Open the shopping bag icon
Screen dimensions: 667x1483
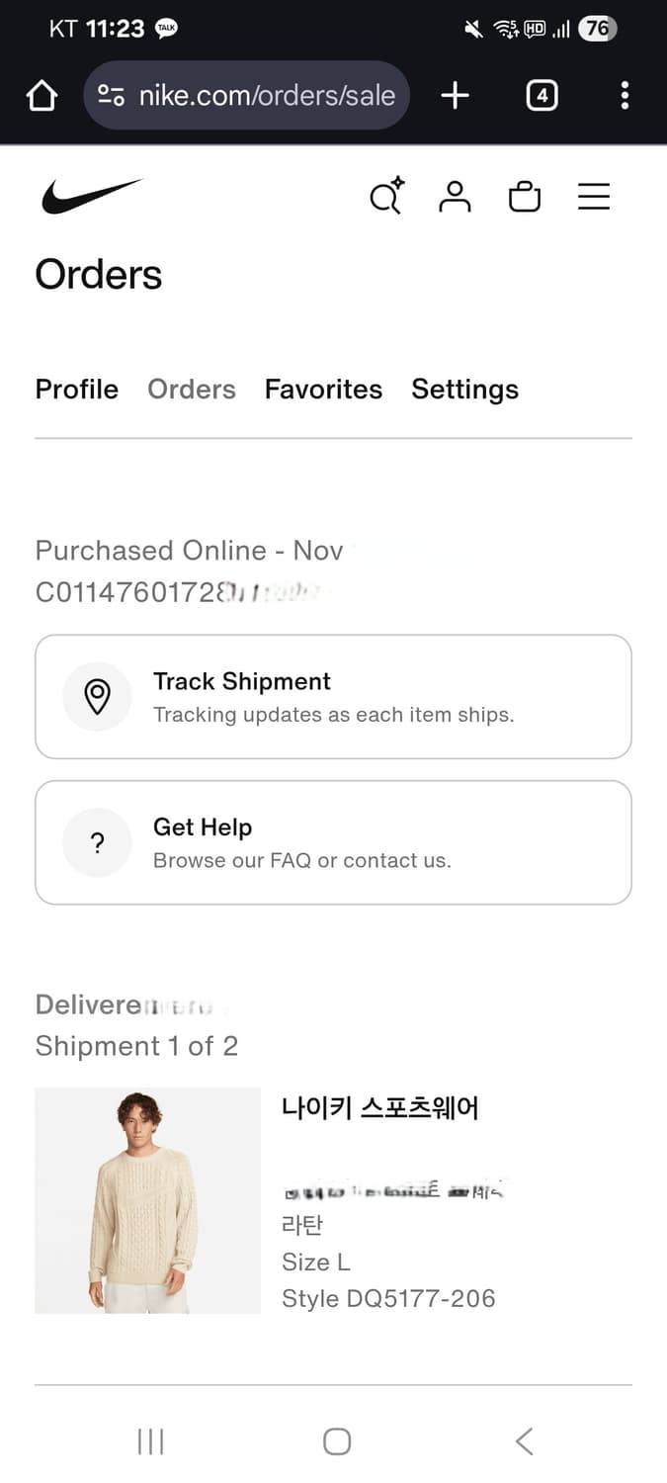(525, 197)
